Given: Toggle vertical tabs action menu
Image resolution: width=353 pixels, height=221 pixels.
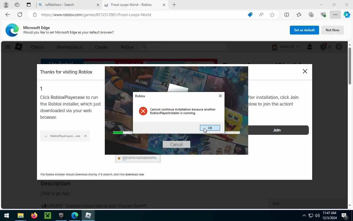Looking at the screenshot, I should 29,5.
